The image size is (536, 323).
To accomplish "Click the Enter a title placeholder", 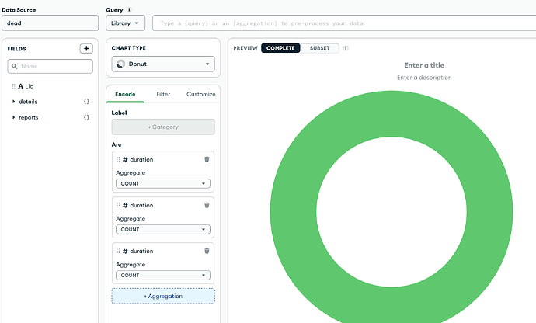I will coord(424,65).
